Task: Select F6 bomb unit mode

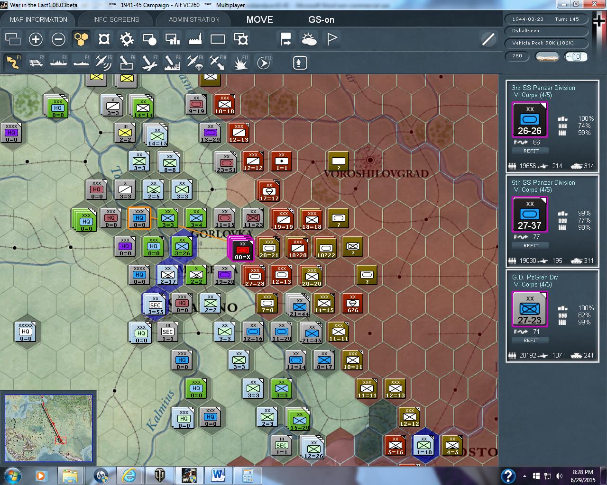Action: [x=127, y=63]
